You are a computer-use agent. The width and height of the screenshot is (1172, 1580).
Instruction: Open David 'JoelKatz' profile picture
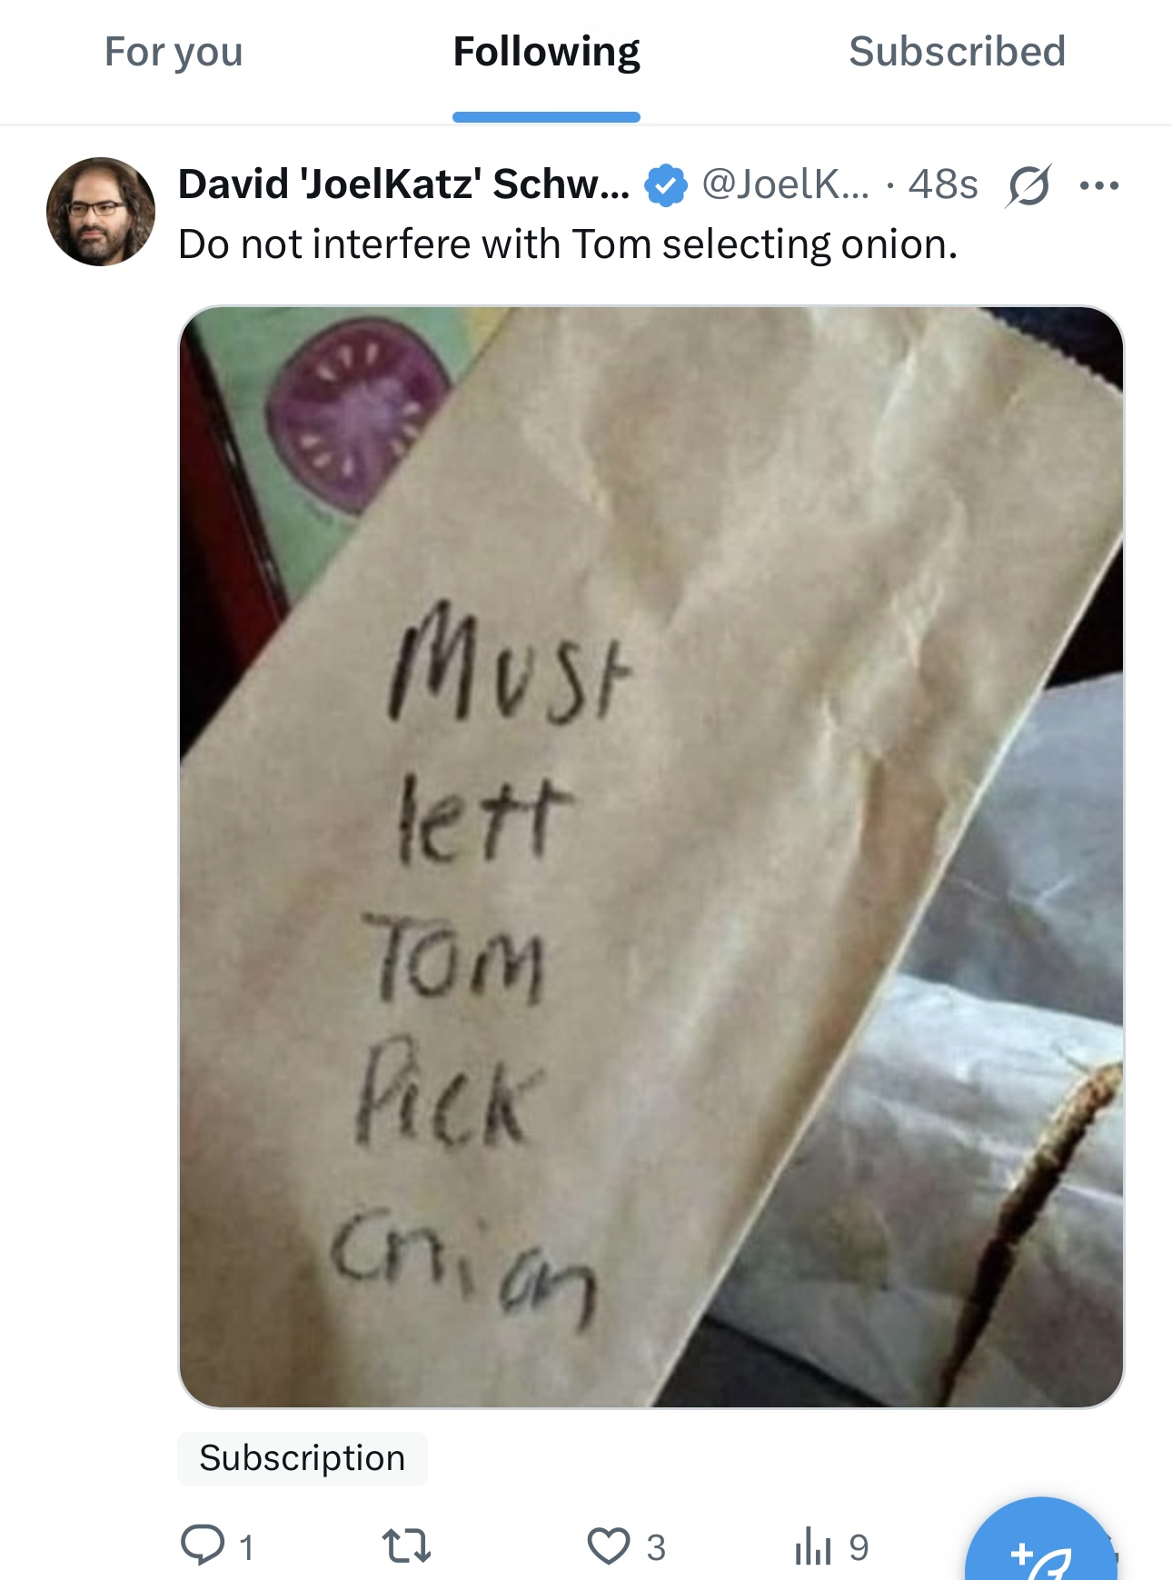[101, 212]
